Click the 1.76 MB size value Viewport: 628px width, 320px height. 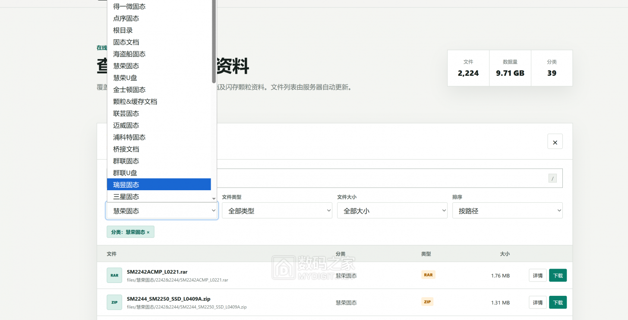(500, 276)
